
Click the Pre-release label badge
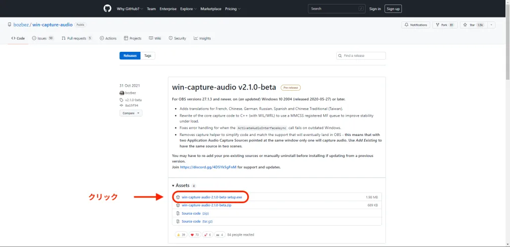291,88
